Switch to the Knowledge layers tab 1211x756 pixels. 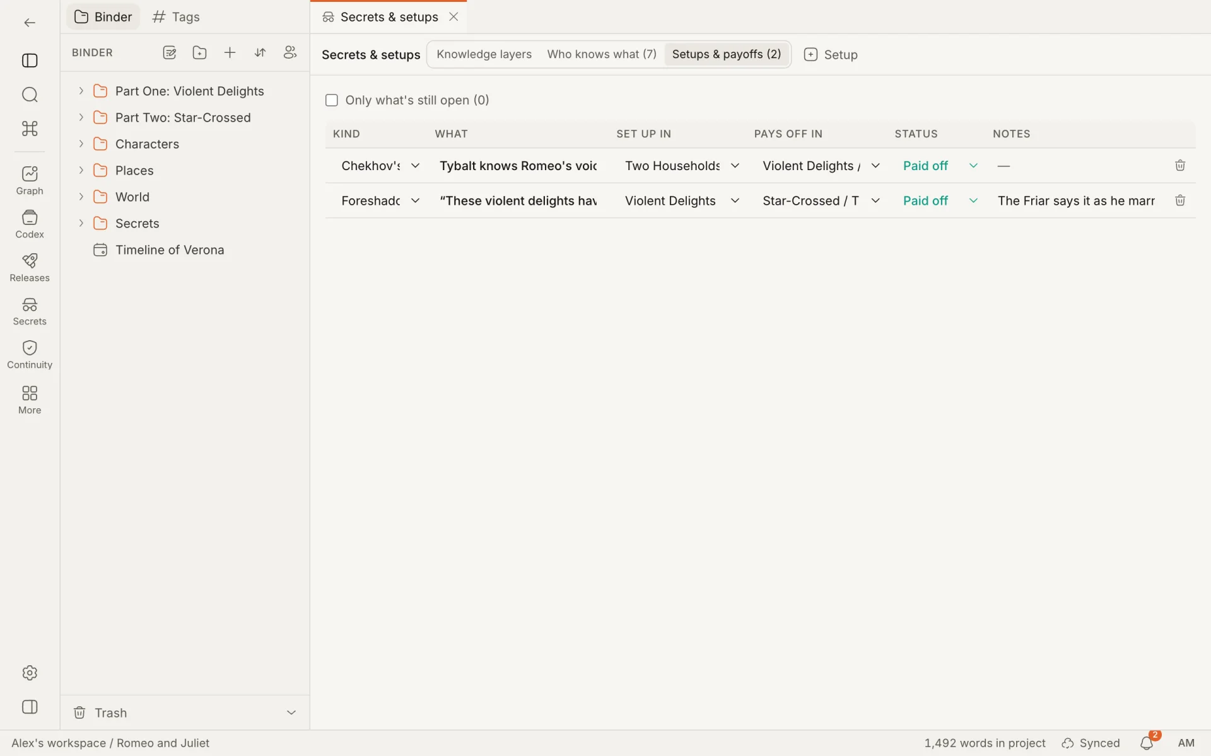484,54
